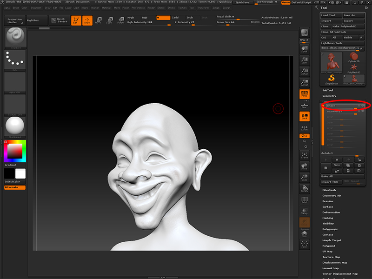This screenshot has height=279, width=372.
Task: Open the Dots stroke picker
Action: pyautogui.click(x=15, y=60)
